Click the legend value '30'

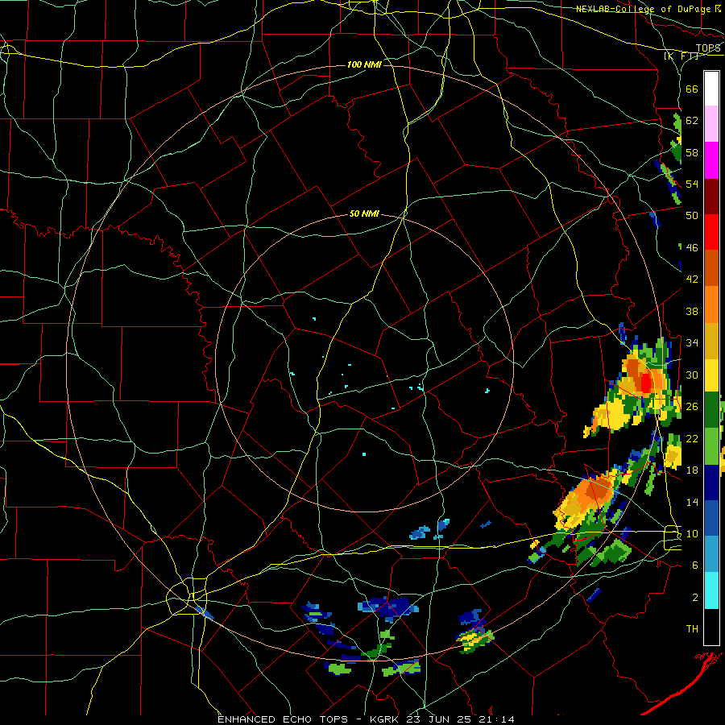coord(692,375)
